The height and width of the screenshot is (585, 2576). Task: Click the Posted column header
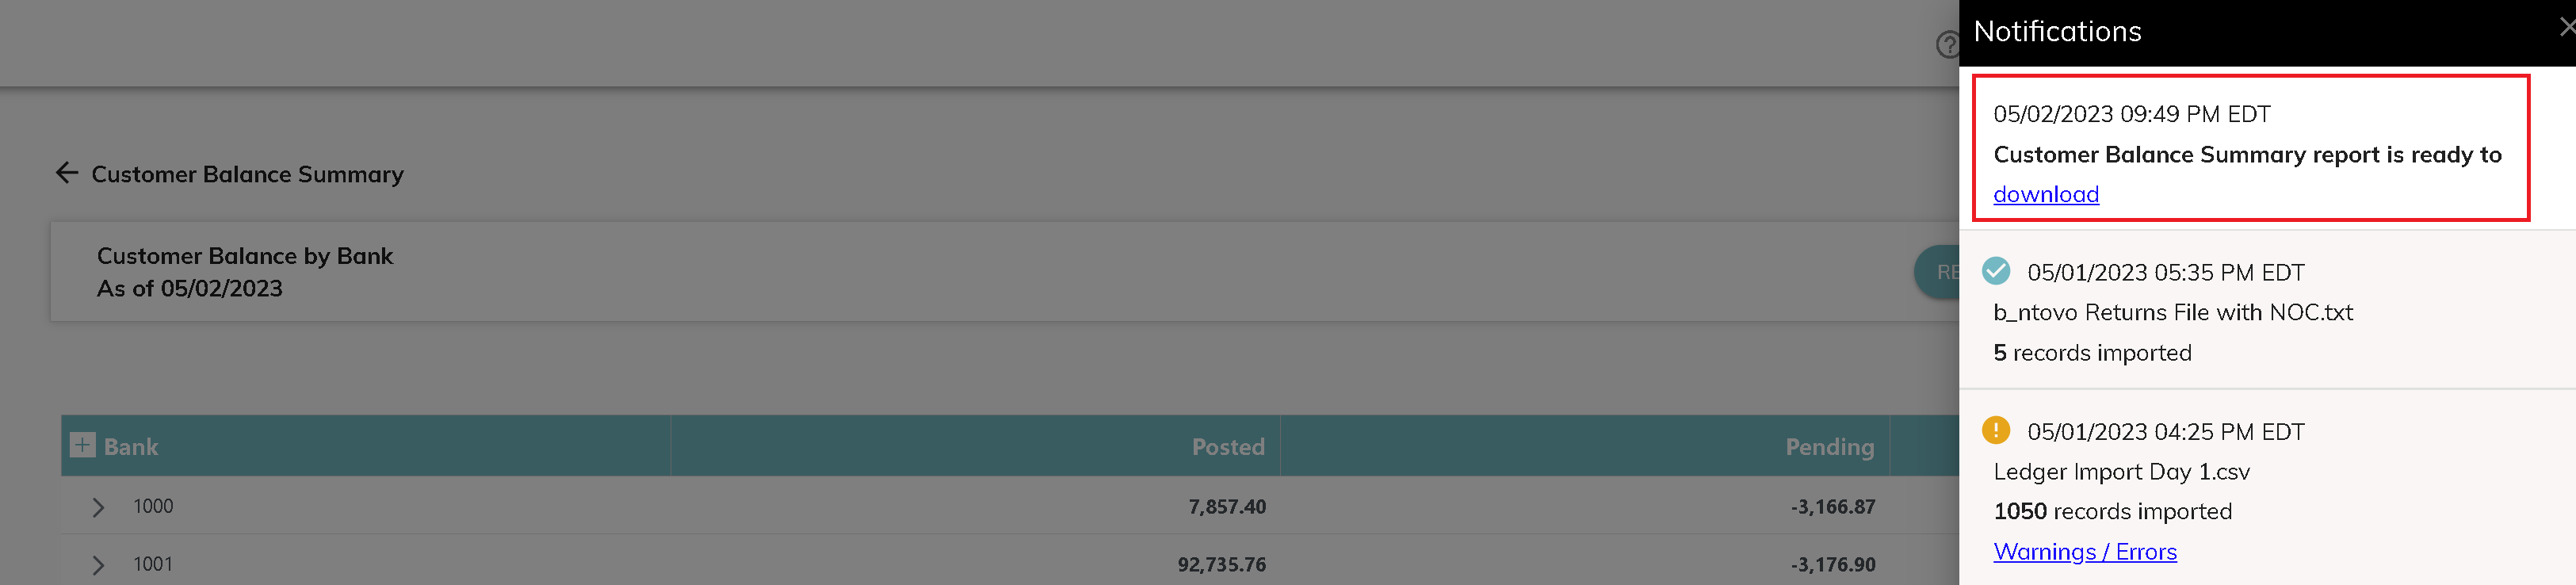point(1227,447)
